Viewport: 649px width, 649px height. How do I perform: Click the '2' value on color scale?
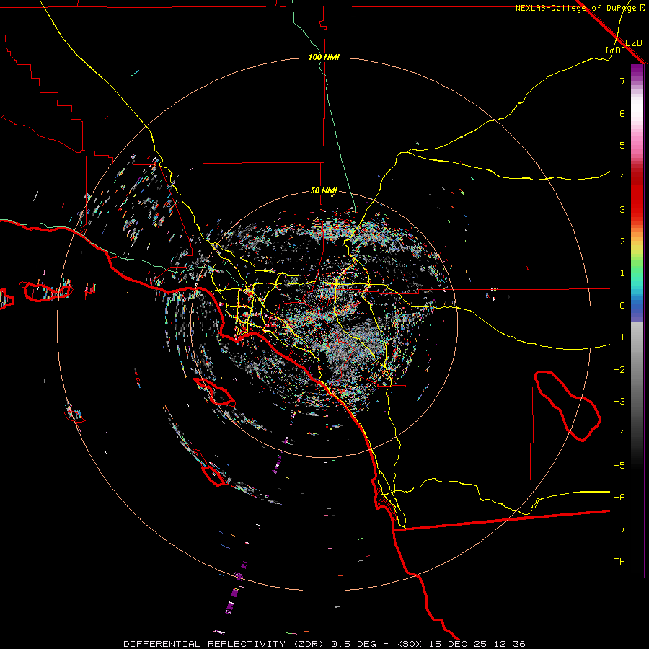[x=622, y=242]
